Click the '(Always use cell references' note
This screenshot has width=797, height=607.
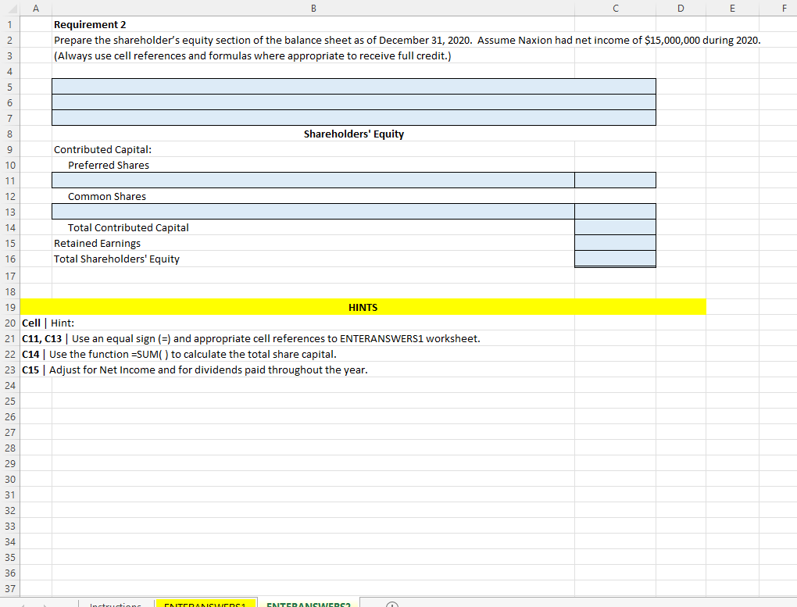coord(252,56)
